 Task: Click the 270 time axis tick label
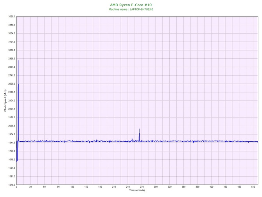(142, 187)
